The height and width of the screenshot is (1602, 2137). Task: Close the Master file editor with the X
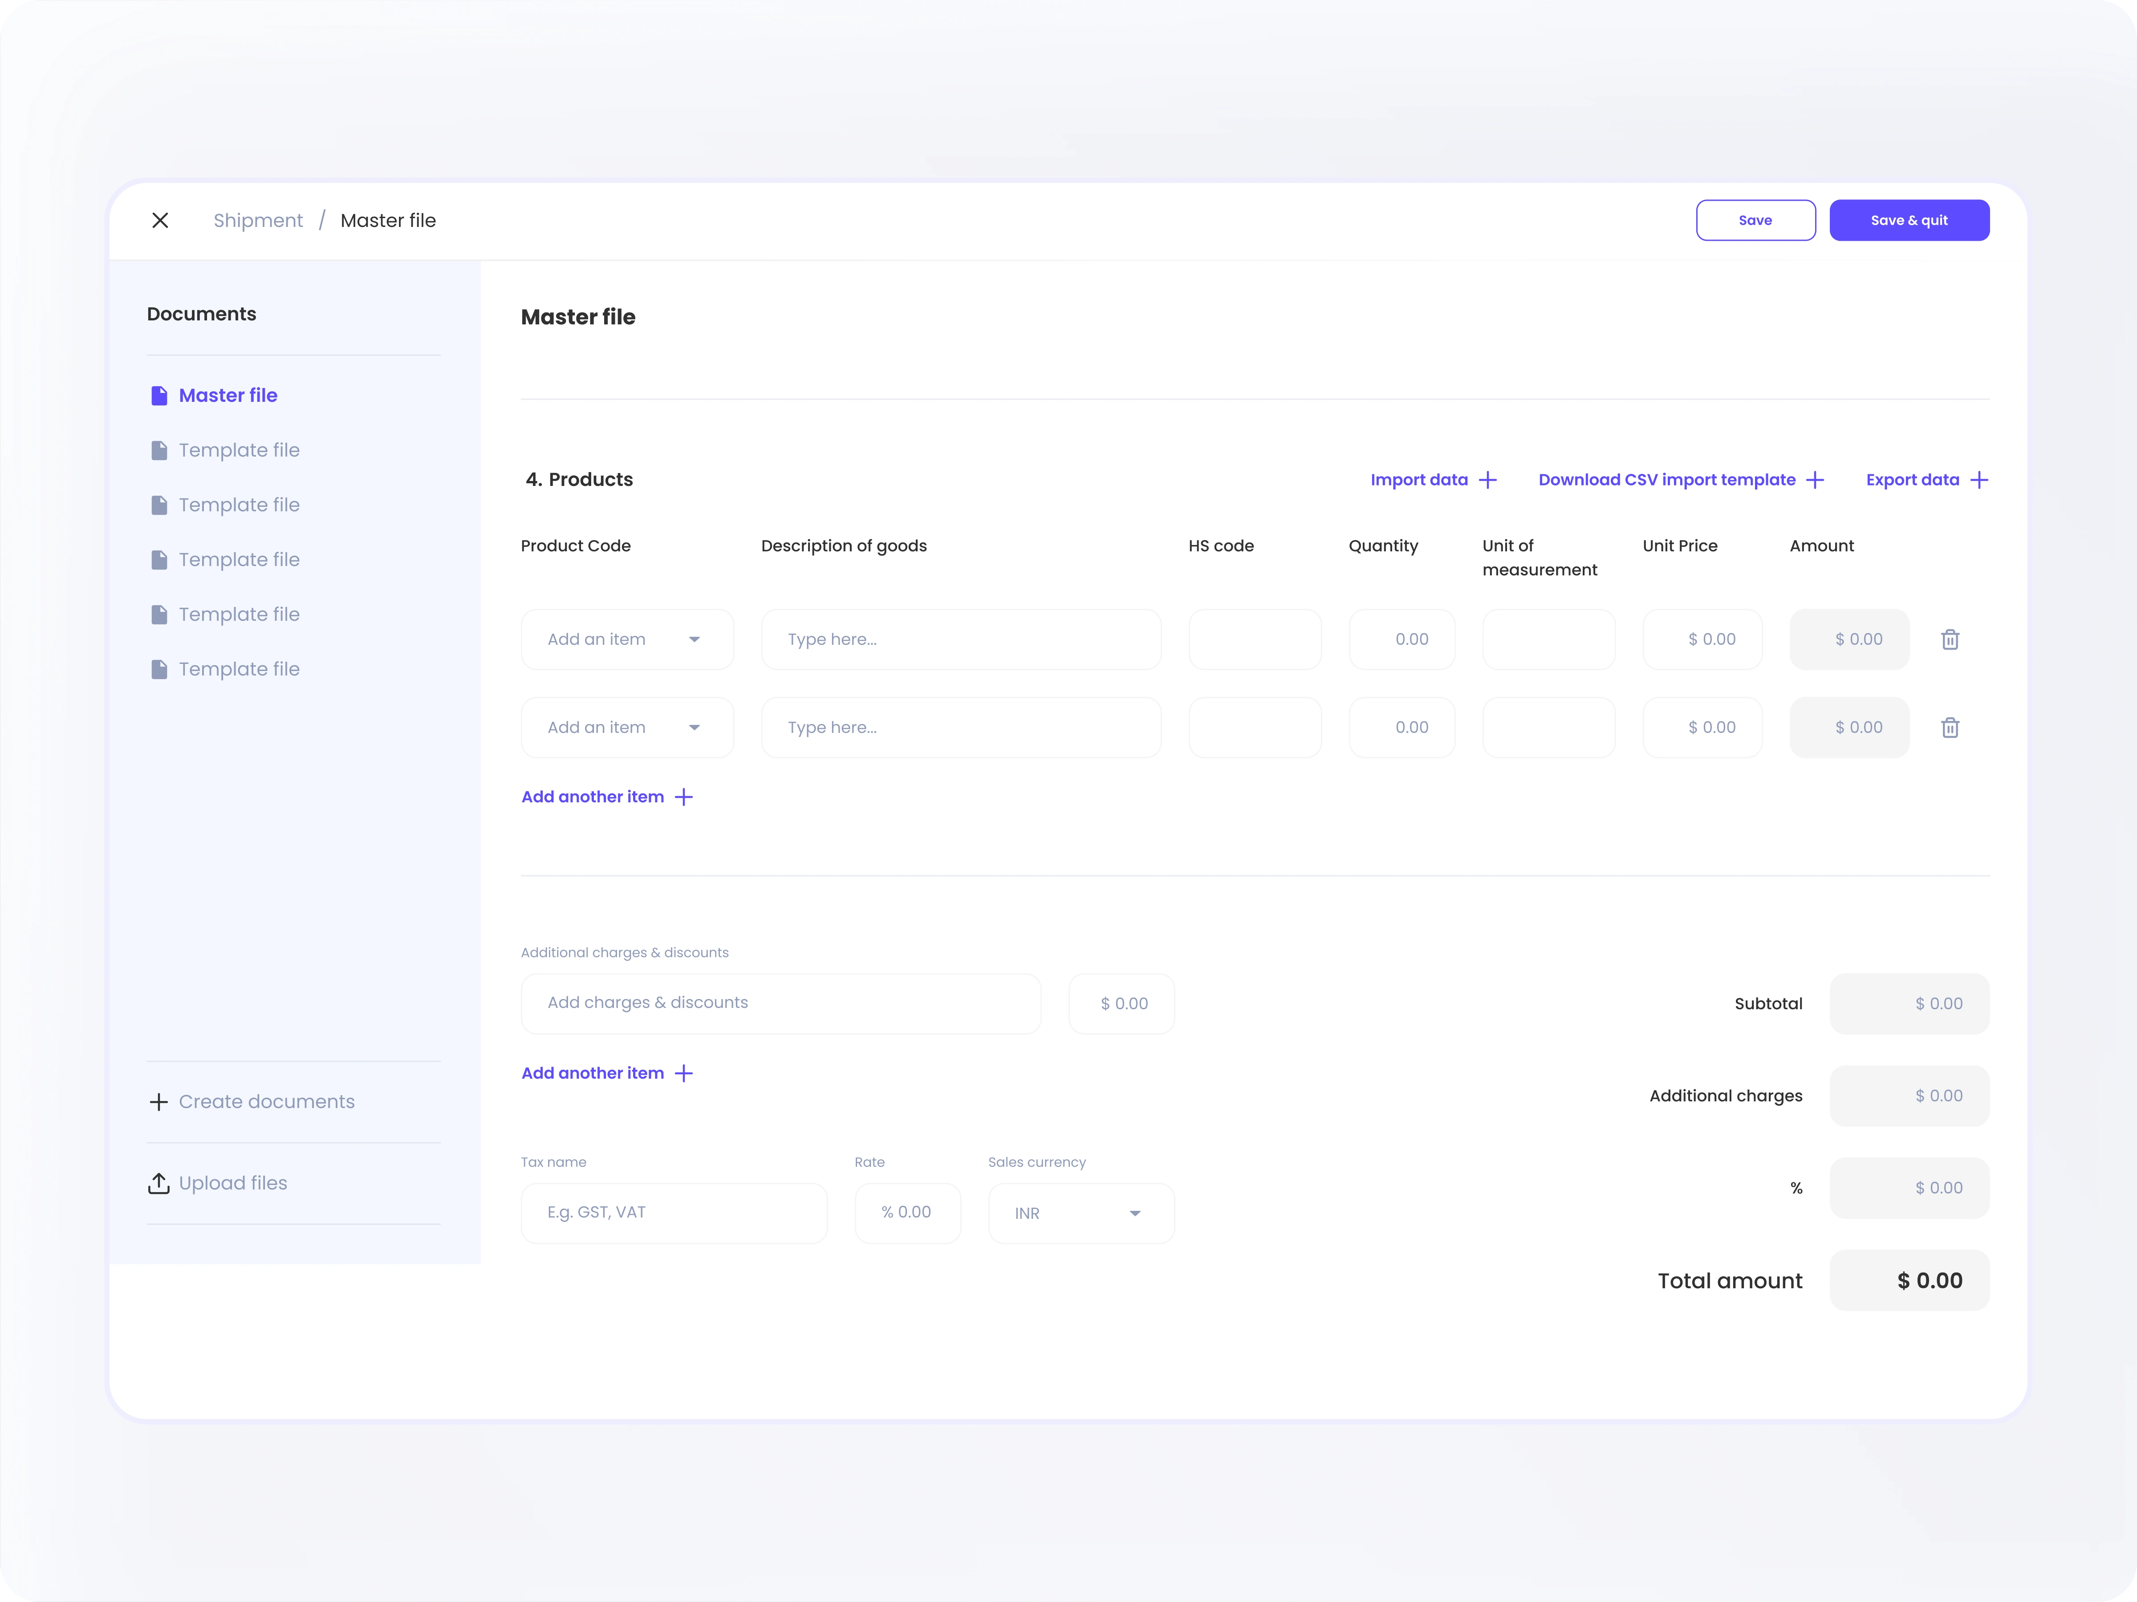click(x=160, y=220)
